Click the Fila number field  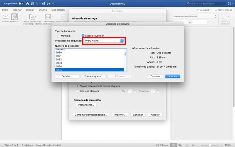(130, 91)
